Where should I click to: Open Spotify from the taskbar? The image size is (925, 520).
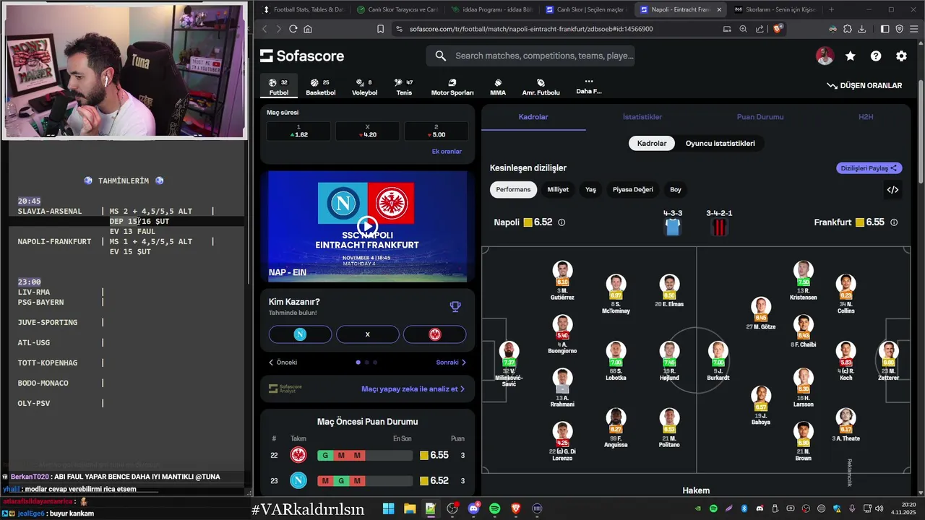pyautogui.click(x=495, y=508)
